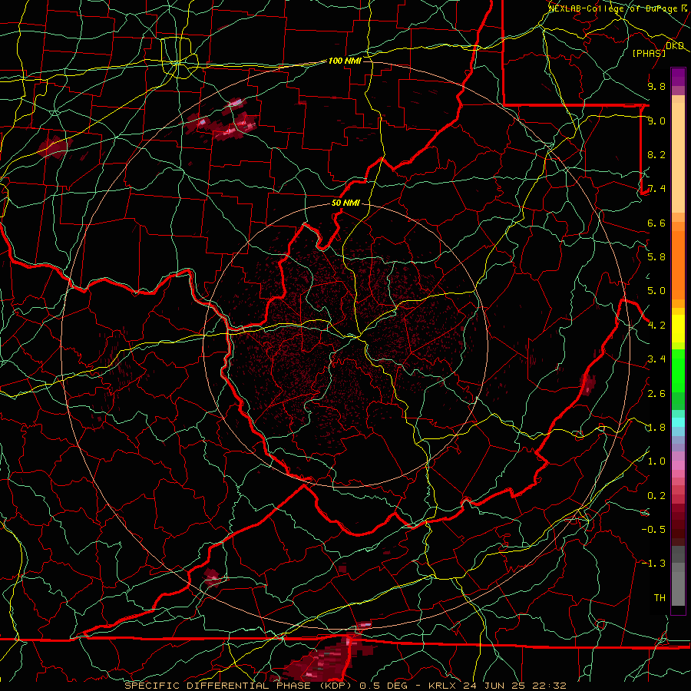
Task: Click the "NEXLAB-College of DuPage" watermark text
Action: (613, 8)
